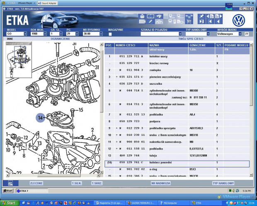Toggle the Magazynie checkbox

pos(110,34)
